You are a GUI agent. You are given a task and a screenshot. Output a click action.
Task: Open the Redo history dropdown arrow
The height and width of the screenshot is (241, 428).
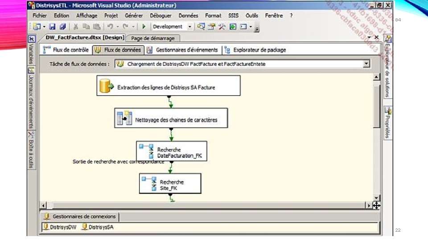(133, 27)
